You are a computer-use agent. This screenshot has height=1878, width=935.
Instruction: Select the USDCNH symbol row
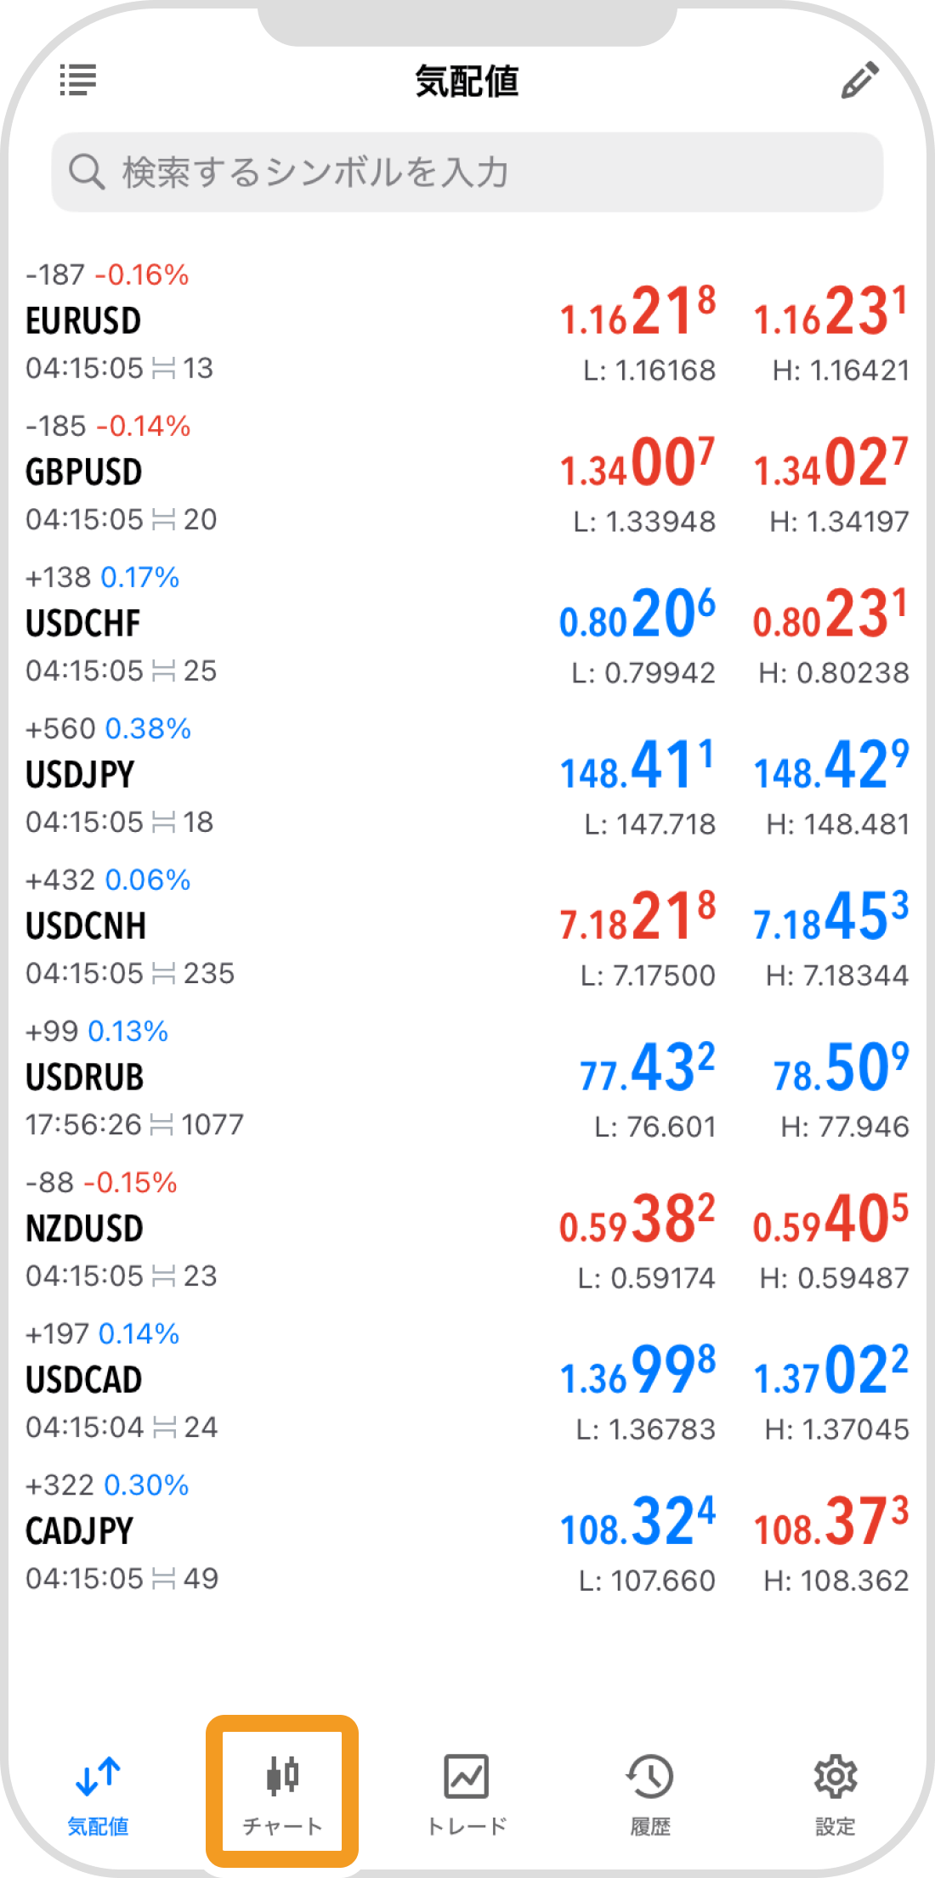coord(255,927)
